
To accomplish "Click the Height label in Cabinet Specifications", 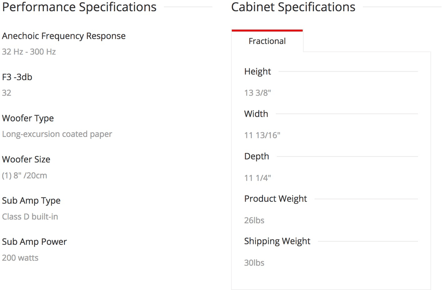I will (258, 72).
